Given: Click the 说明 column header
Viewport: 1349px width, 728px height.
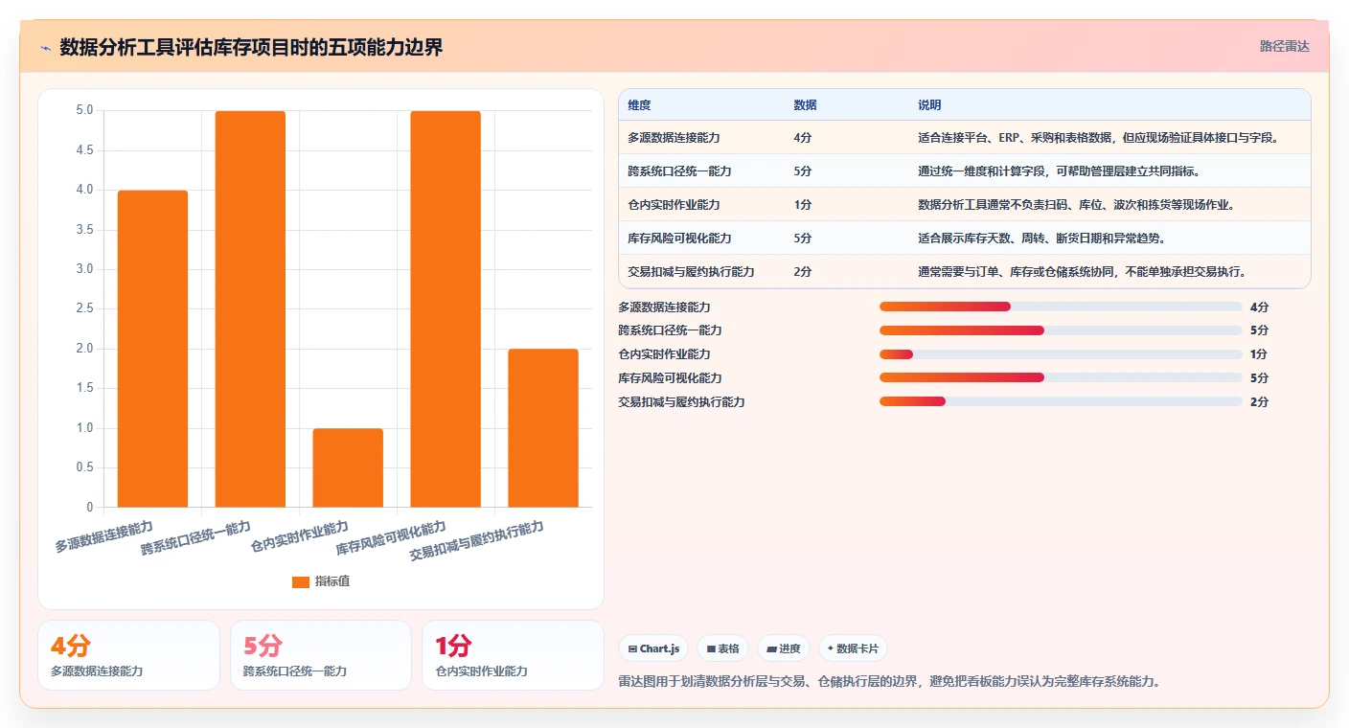Looking at the screenshot, I should pos(929,105).
